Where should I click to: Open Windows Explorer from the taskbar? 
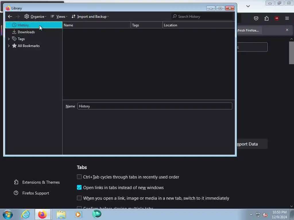pyautogui.click(x=61, y=214)
